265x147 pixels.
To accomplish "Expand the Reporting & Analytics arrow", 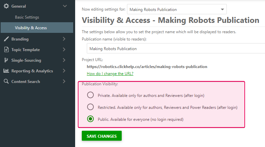I will (x=64, y=71).
